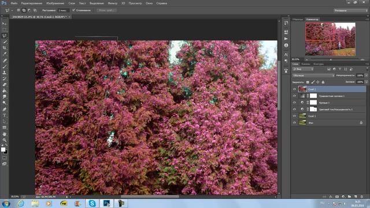The height and width of the screenshot is (208, 370).
Task: Open the Фильтр menu
Action: 113,3
